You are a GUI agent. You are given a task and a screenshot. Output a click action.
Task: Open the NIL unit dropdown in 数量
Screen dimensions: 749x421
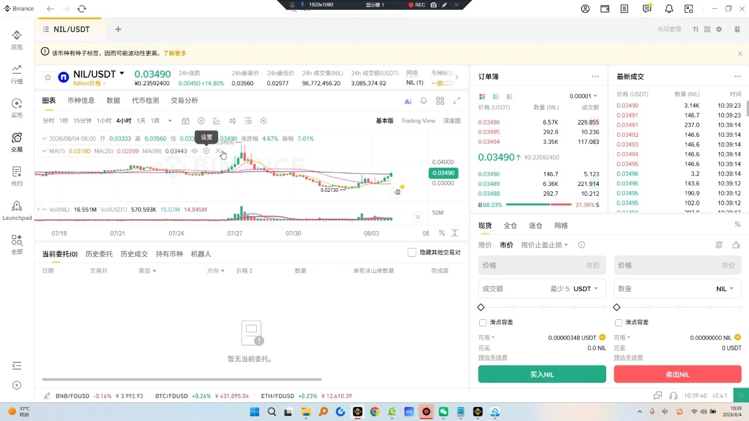pyautogui.click(x=725, y=289)
